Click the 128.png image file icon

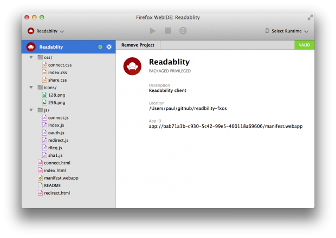click(x=44, y=95)
